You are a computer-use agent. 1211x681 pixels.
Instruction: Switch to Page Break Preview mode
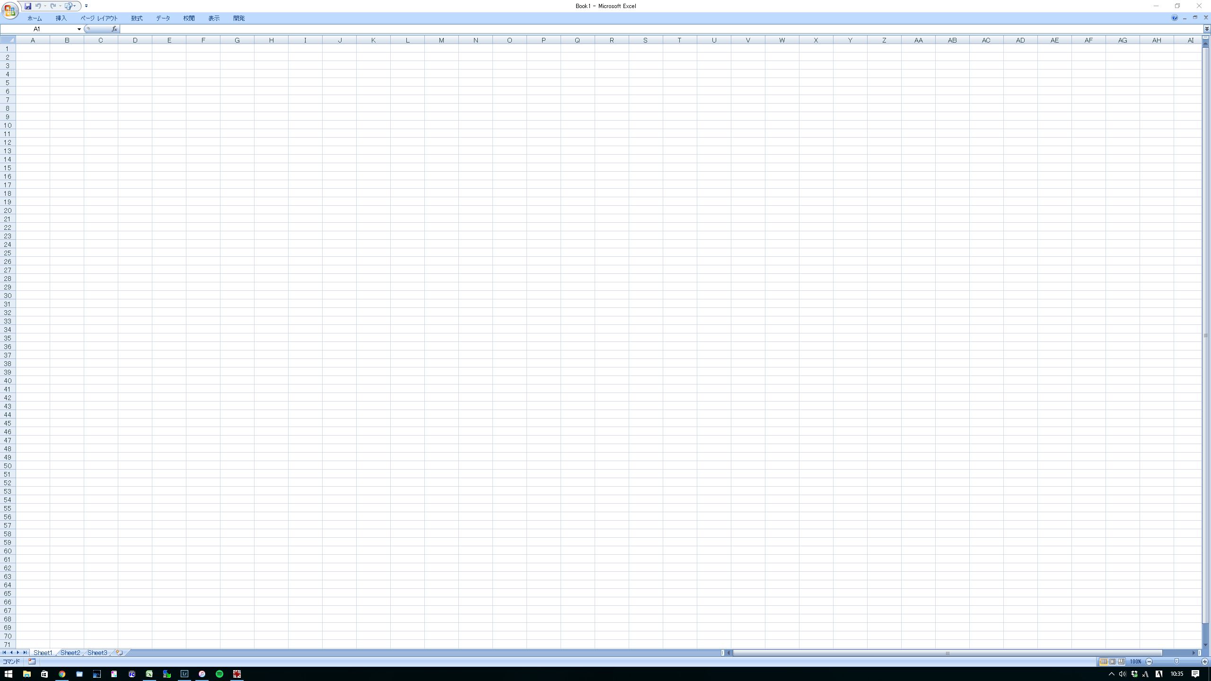click(x=1121, y=662)
